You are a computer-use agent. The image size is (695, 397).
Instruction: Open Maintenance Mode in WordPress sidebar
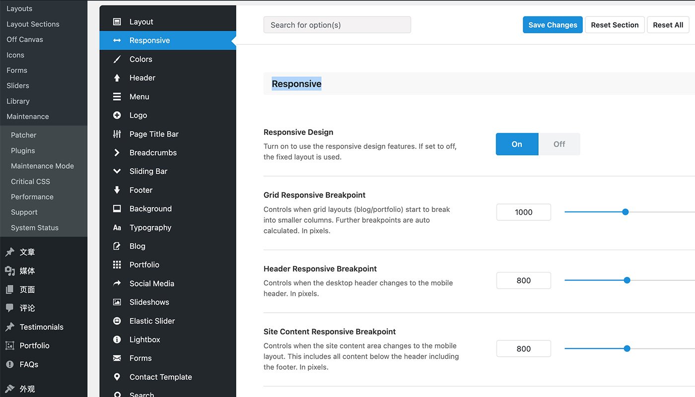[x=42, y=166]
